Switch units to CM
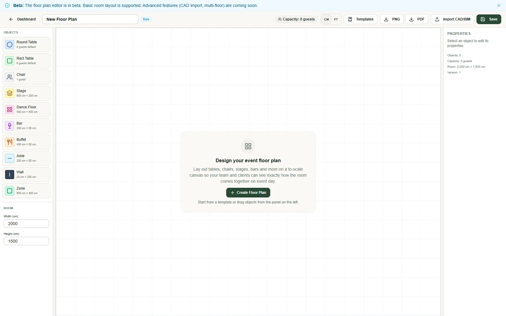The width and height of the screenshot is (506, 316). click(x=326, y=19)
